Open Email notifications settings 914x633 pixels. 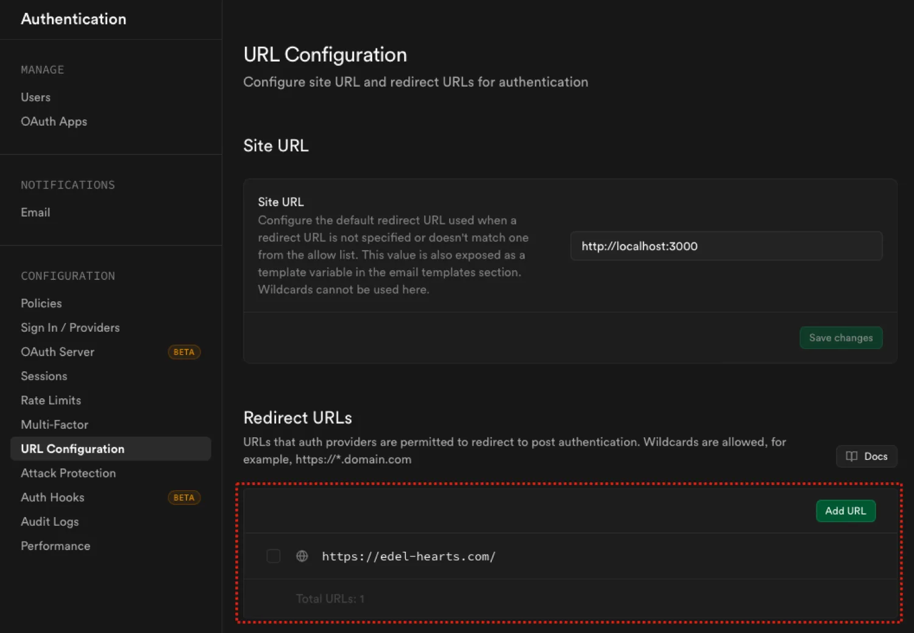point(35,212)
